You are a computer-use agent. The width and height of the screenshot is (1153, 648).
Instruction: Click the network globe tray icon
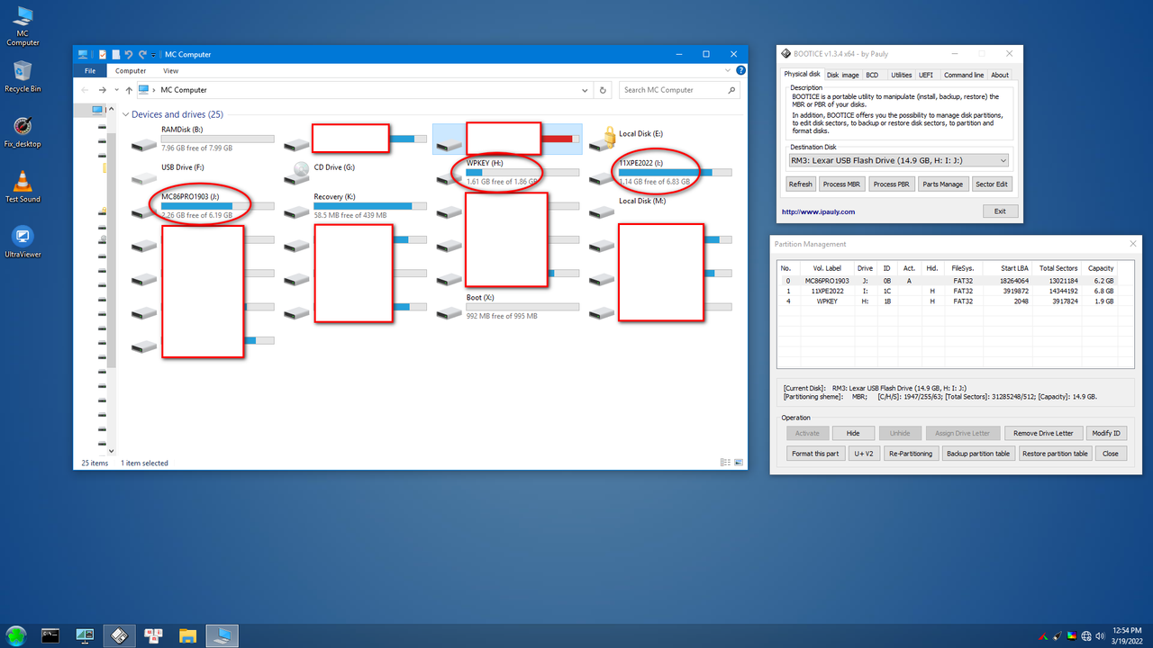[1086, 635]
